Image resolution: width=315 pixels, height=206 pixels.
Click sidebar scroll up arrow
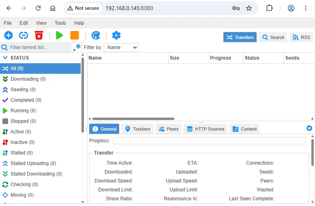click(x=83, y=55)
